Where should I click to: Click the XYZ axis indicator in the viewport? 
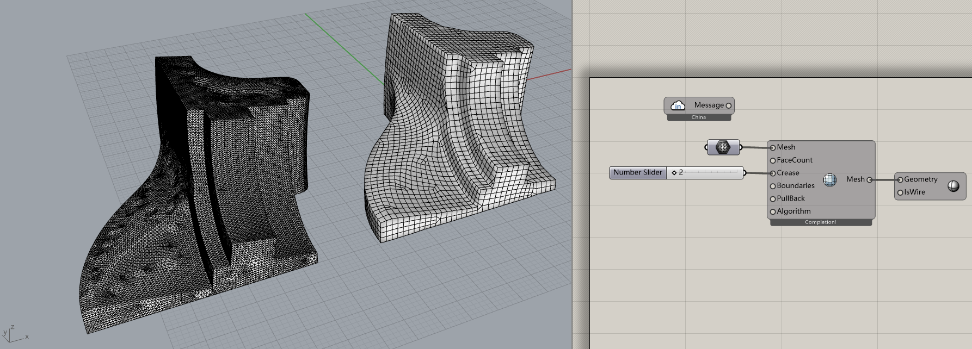15,333
